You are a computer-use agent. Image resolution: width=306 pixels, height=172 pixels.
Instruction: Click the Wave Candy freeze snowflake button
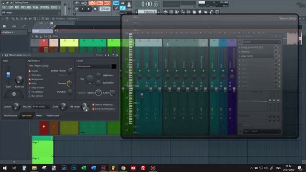[x=14, y=94]
